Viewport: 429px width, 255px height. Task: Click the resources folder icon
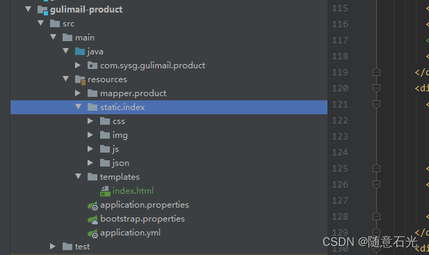80,79
